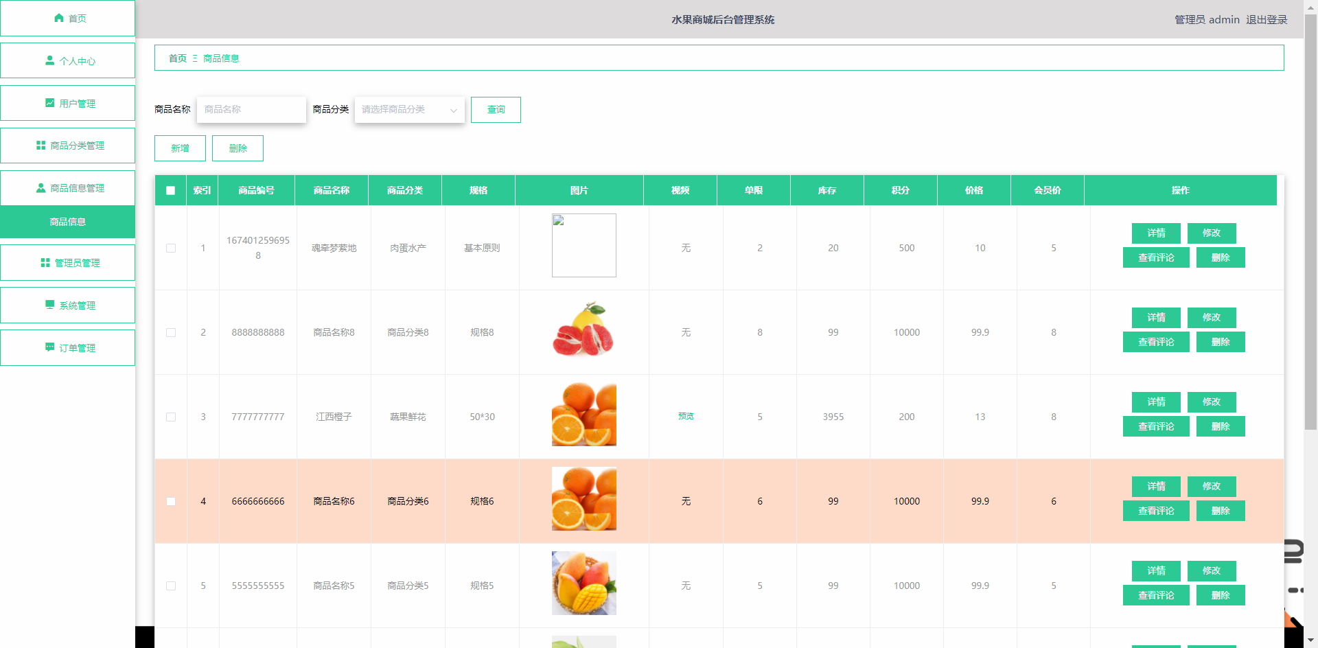This screenshot has width=1318, height=648.
Task: Toggle the select-all checkbox in table header
Action: 171,191
